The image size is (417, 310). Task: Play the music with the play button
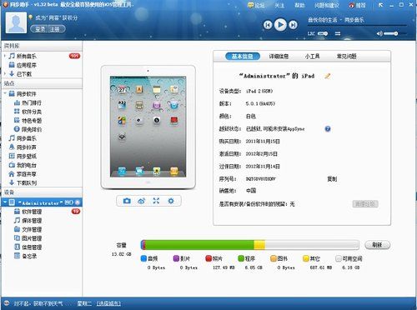click(x=280, y=25)
